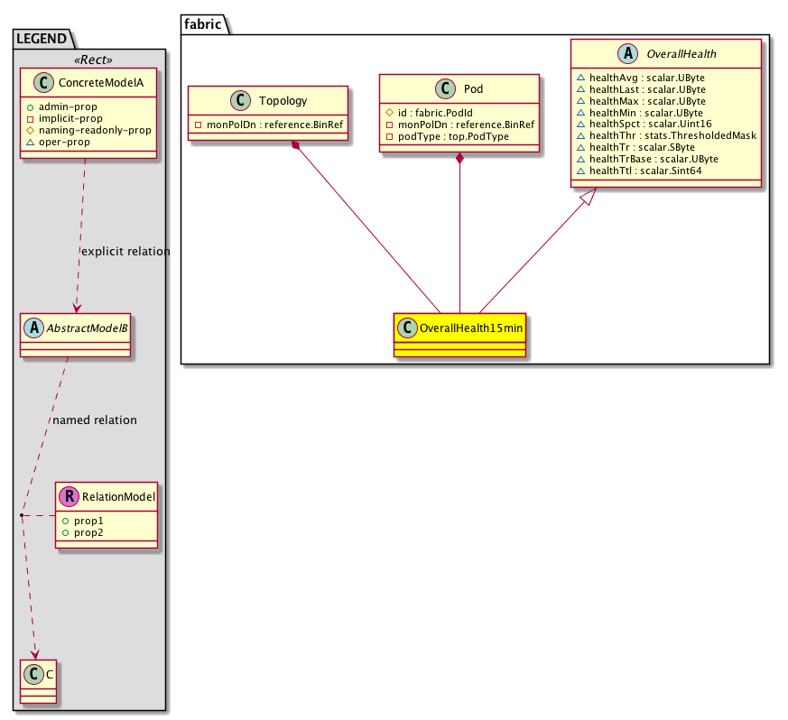Viewport: 788px width, 720px height.
Task: Click the «Rect» stereotype label
Action: [x=94, y=60]
